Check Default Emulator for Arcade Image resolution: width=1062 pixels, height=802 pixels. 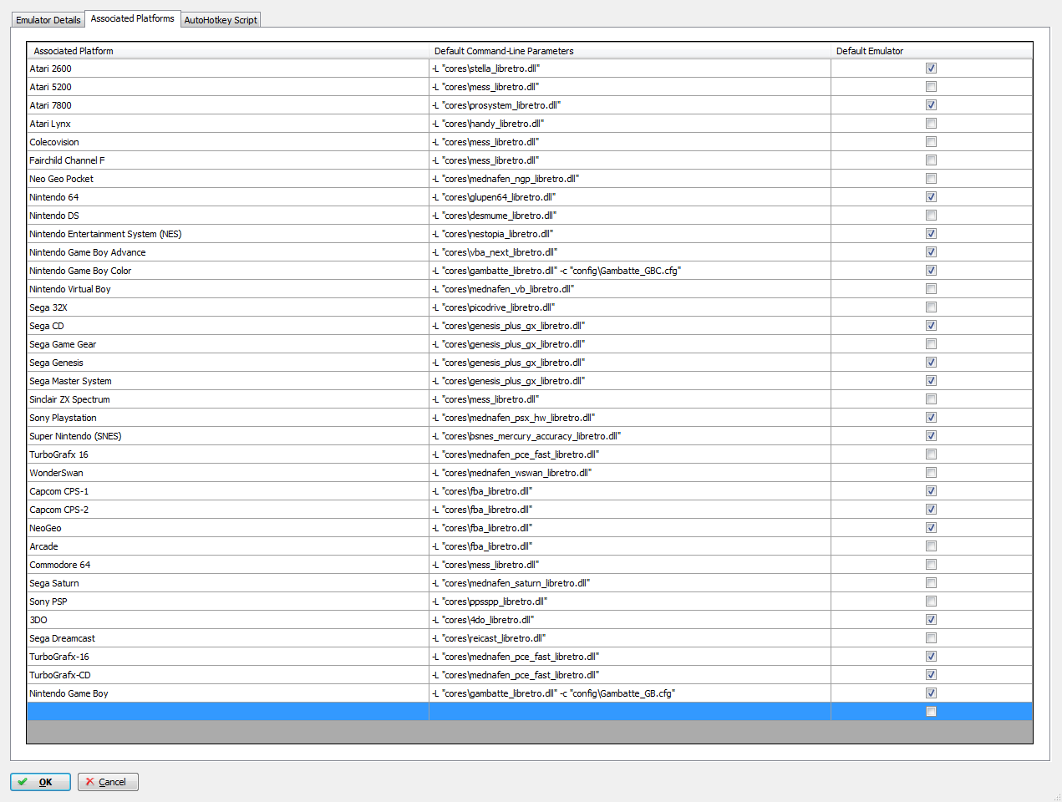(931, 546)
